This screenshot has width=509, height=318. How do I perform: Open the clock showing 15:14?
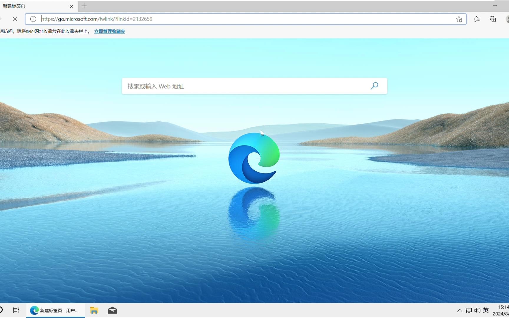point(501,310)
